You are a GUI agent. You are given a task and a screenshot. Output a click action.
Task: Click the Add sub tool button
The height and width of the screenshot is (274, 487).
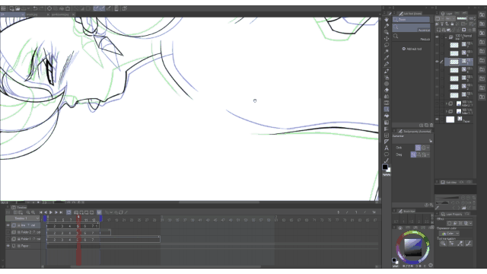pyautogui.click(x=412, y=49)
